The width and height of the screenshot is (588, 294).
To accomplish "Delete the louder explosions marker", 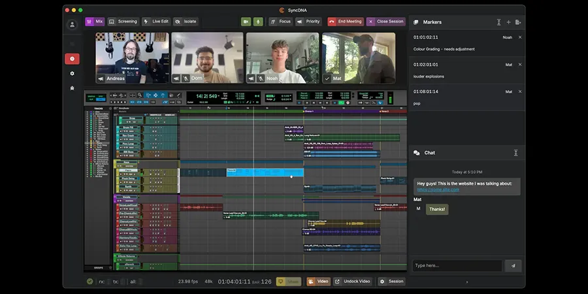I will pyautogui.click(x=520, y=65).
